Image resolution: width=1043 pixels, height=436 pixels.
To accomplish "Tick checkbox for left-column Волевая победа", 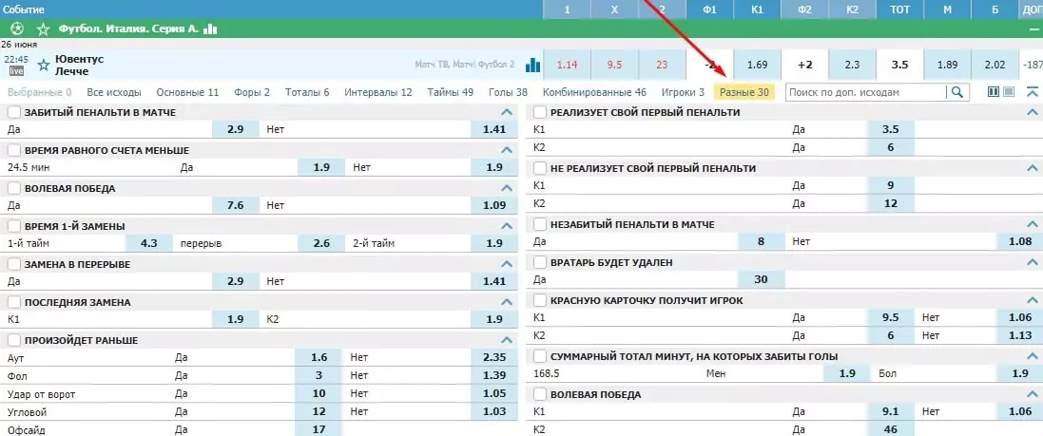I will pyautogui.click(x=14, y=188).
